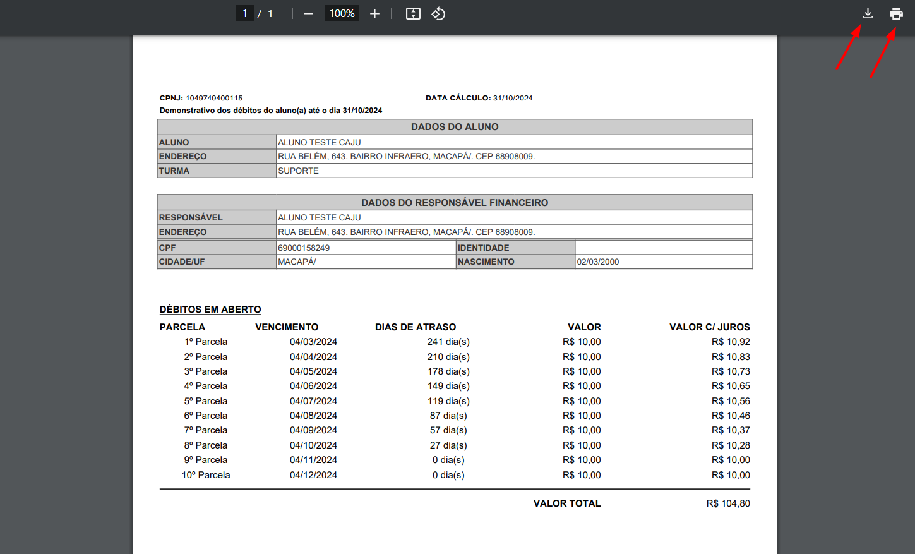The image size is (915, 554).
Task: Select the NASCIMENTO date 02/03/2000
Action: [x=598, y=262]
